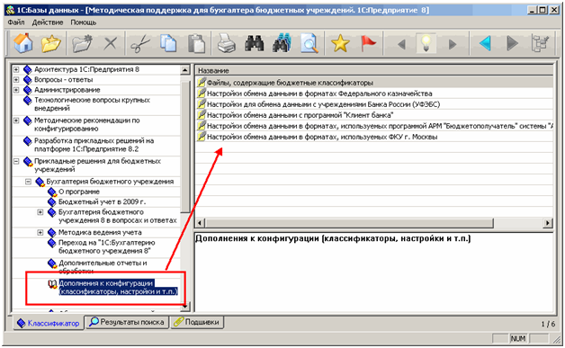This screenshot has height=348, width=565.
Task: Open the Файл menu
Action: click(16, 22)
